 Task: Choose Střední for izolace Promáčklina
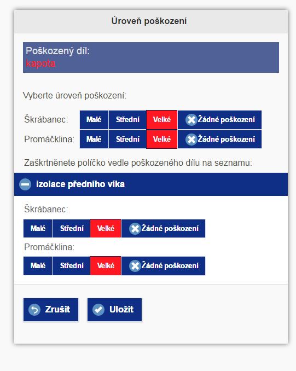pyautogui.click(x=72, y=266)
